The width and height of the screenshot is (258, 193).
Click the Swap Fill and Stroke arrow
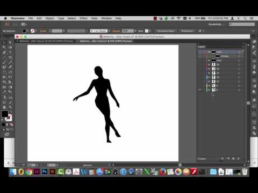(x=11, y=112)
